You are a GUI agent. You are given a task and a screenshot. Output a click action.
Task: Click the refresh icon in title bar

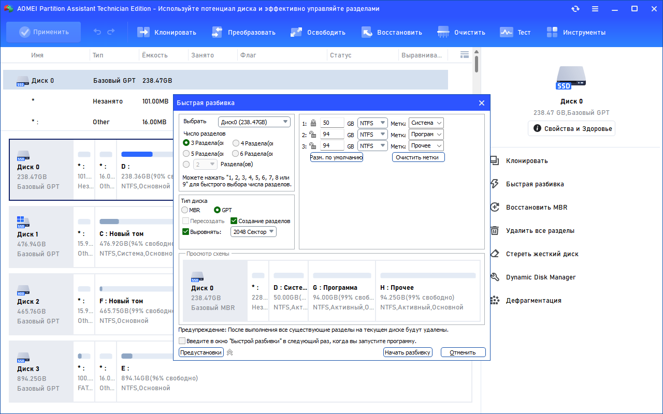pos(575,9)
